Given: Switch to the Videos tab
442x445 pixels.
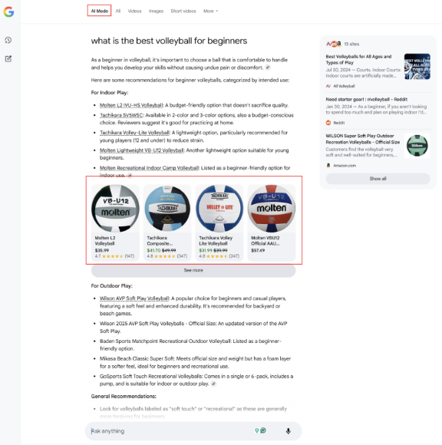Looking at the screenshot, I should click(x=134, y=11).
